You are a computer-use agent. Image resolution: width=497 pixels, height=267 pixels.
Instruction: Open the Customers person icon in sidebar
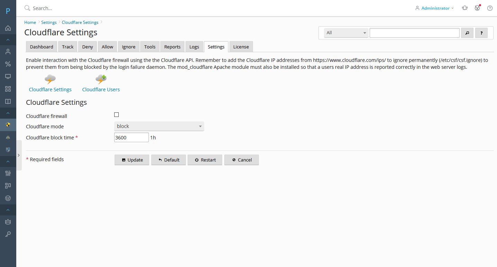(x=8, y=52)
